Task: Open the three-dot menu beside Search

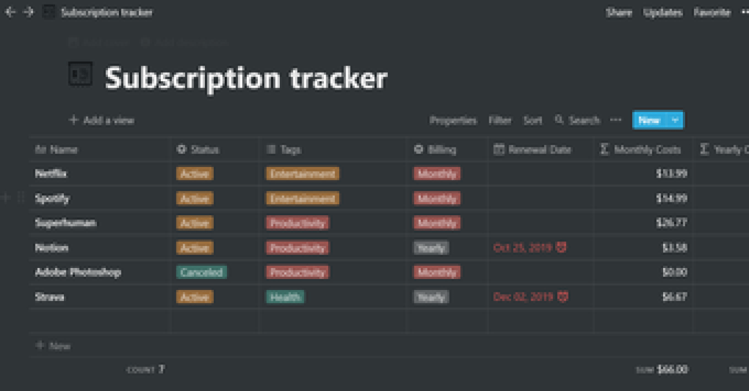Action: [615, 120]
